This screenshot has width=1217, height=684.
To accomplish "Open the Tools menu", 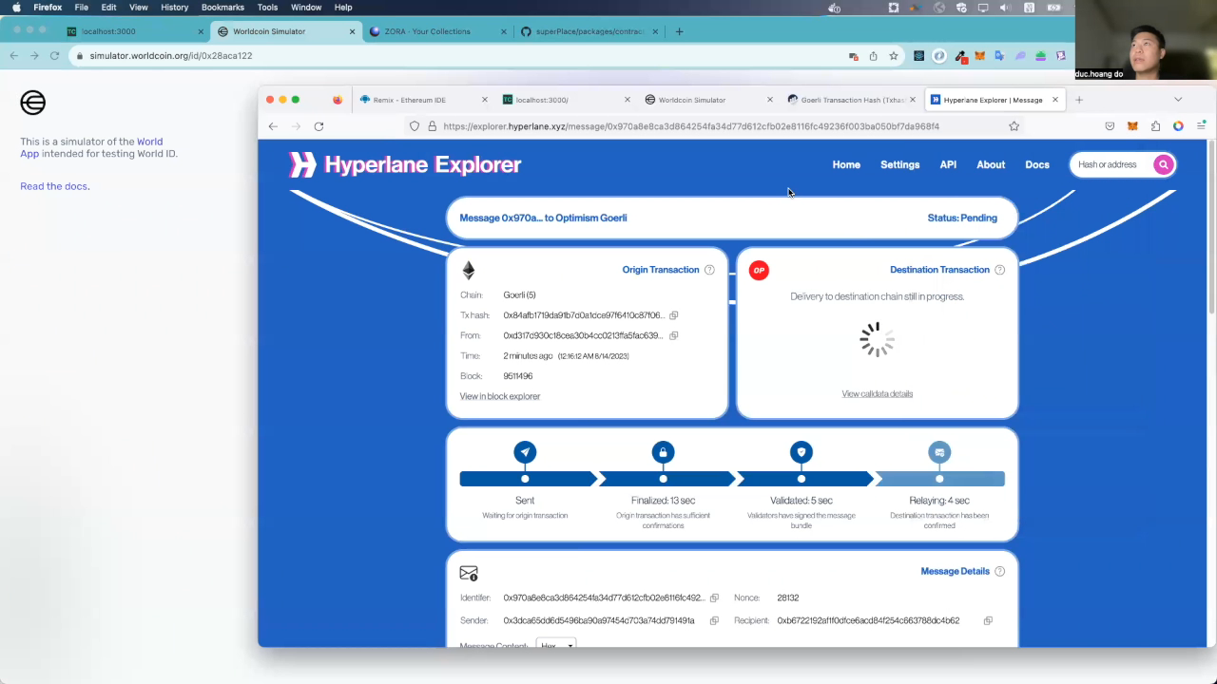I will (x=267, y=8).
